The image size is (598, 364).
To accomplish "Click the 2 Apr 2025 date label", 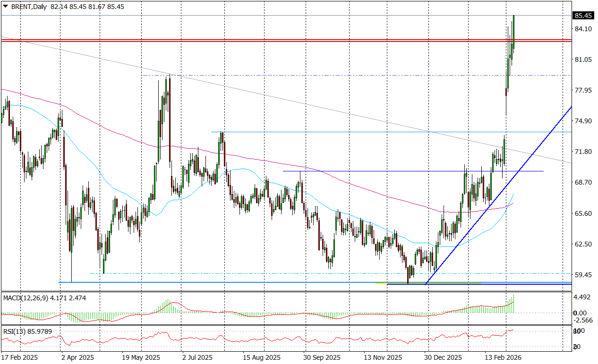I will pos(77,357).
